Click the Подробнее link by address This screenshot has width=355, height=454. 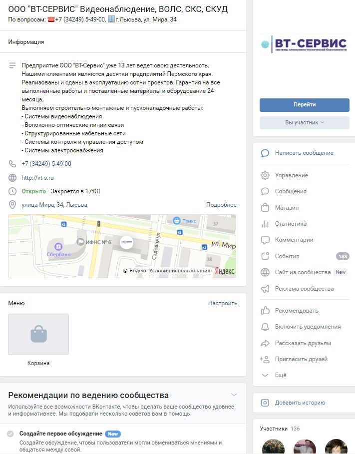click(x=221, y=205)
